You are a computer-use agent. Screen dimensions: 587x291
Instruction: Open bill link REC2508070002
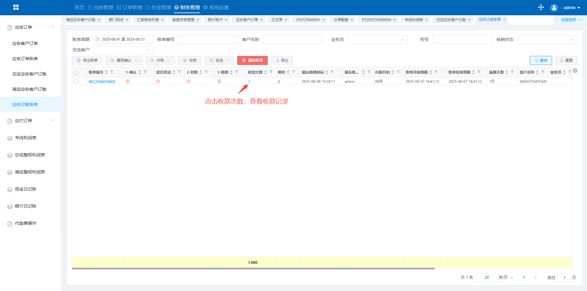[x=102, y=82]
